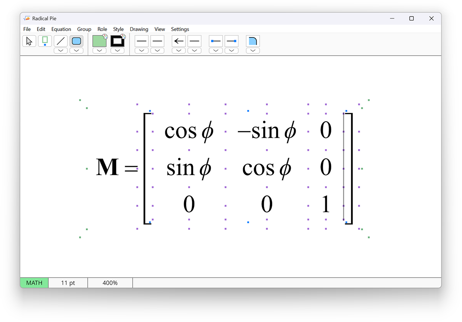
Task: Expand the arrow line style dropdown
Action: click(178, 50)
